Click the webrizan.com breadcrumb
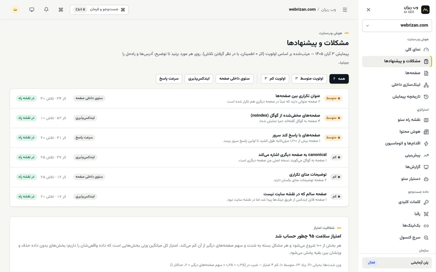Viewport: 436px width, 272px height. [x=302, y=10]
